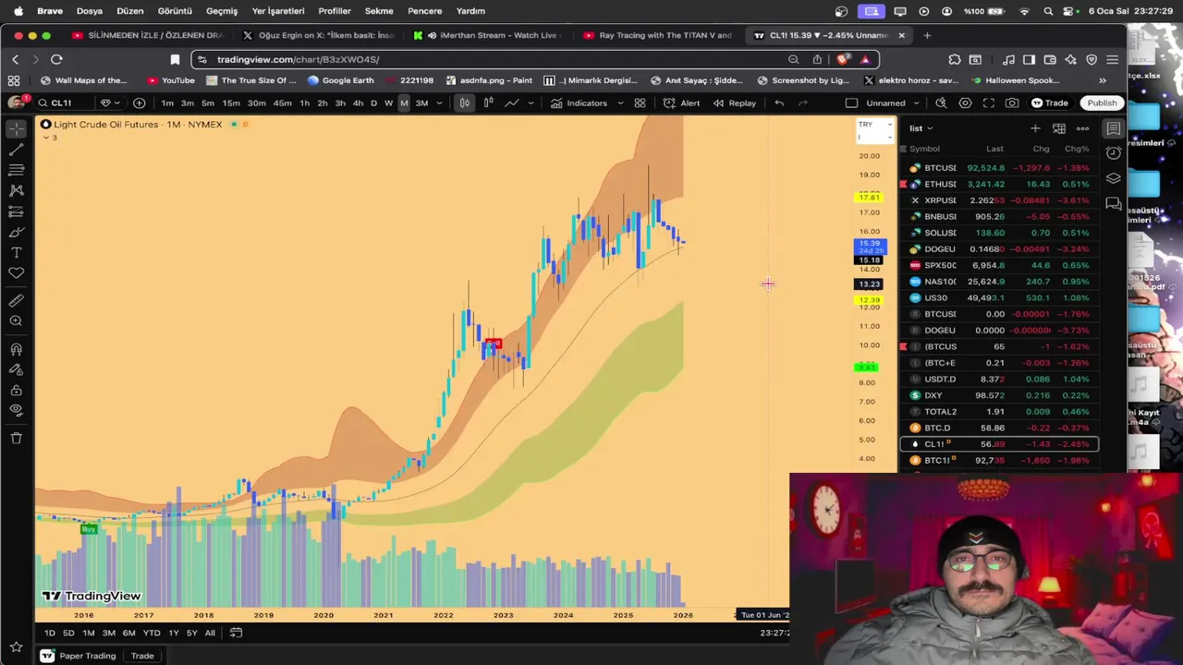This screenshot has height=665, width=1183.
Task: Open the heart icons tool
Action: click(x=16, y=273)
